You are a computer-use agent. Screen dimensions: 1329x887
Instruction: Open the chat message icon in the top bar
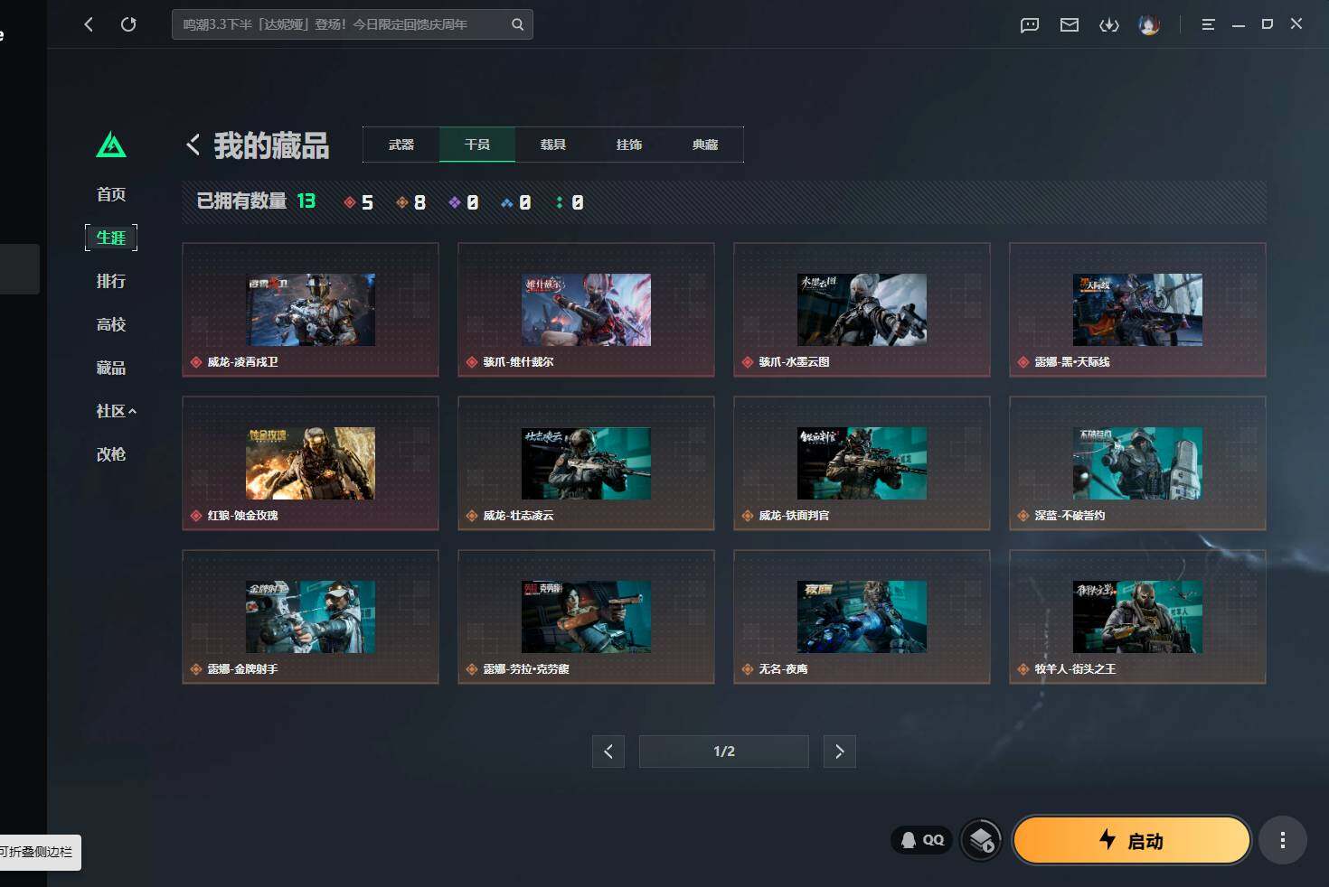pos(1030,25)
